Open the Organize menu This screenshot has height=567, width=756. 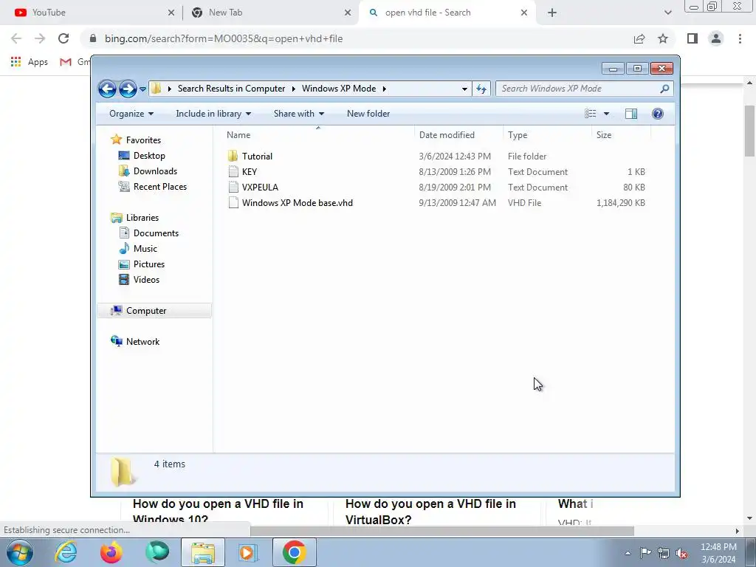point(131,114)
